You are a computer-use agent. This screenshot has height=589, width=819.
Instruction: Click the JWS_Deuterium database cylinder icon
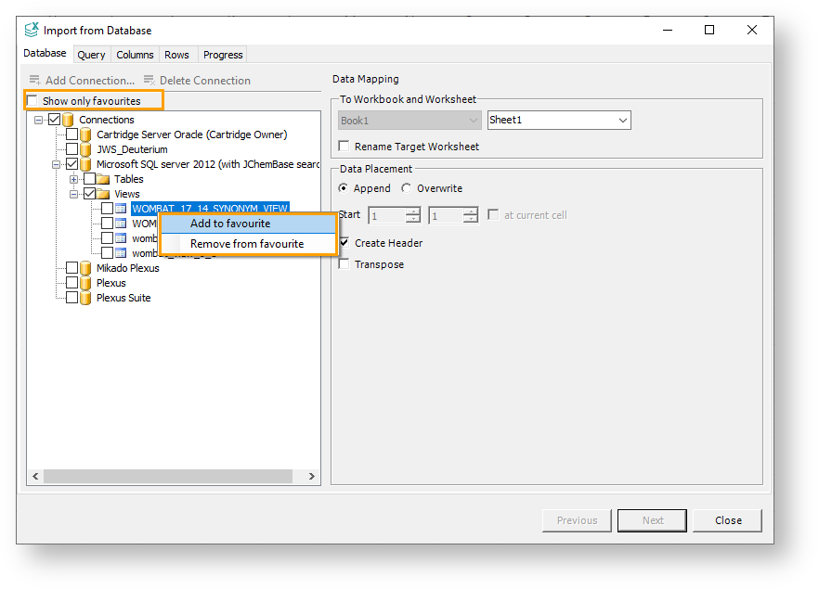tap(85, 149)
